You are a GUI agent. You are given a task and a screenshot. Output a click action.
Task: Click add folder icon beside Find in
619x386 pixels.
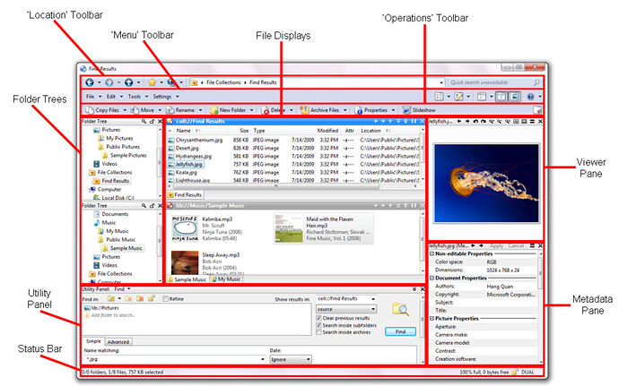click(111, 299)
